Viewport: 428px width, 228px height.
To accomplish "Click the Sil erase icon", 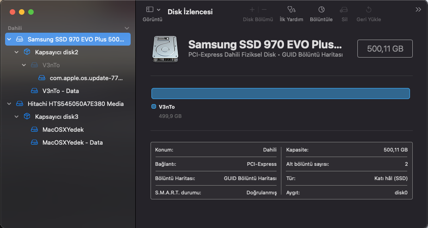I will (x=344, y=9).
